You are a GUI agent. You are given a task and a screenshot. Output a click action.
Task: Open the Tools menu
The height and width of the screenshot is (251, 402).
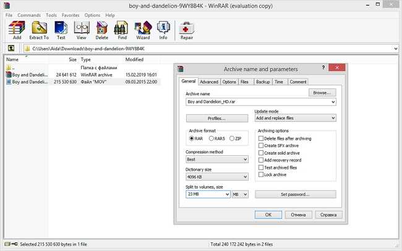click(x=51, y=15)
